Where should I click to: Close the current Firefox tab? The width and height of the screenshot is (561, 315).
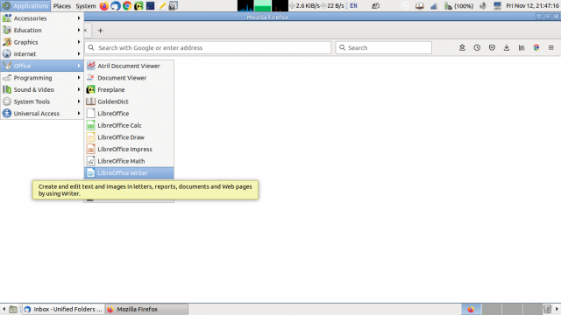[x=86, y=31]
